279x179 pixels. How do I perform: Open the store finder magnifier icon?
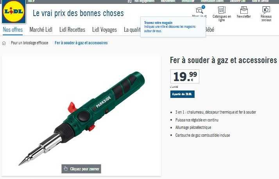pos(199,11)
